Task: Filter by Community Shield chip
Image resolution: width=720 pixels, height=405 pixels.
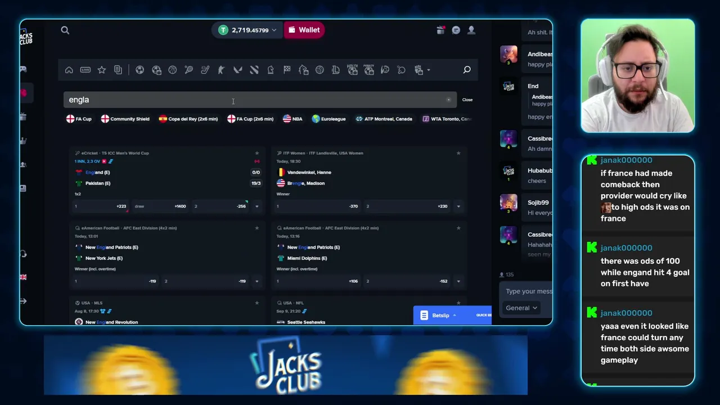Action: [125, 119]
